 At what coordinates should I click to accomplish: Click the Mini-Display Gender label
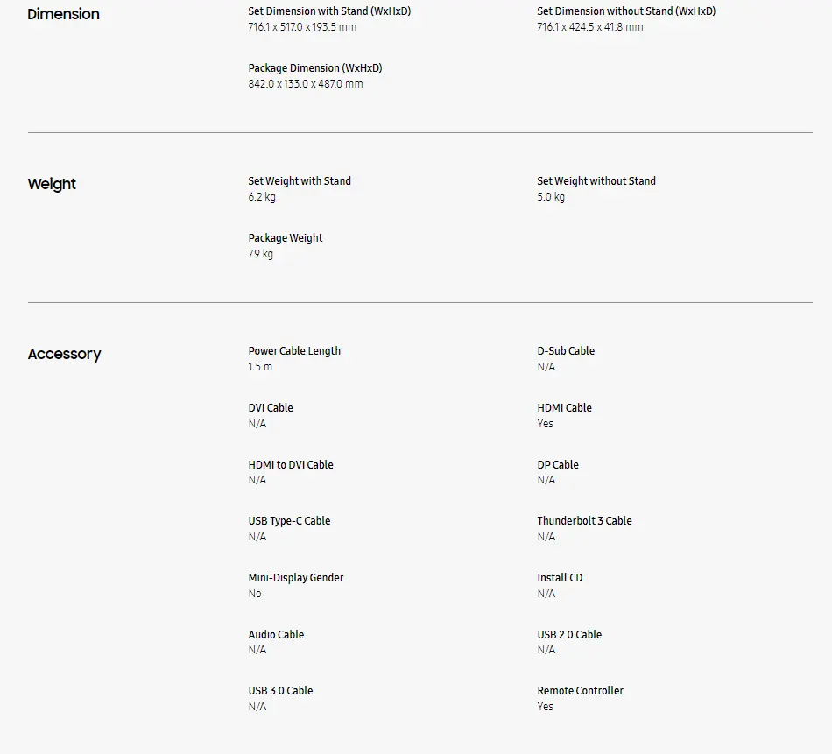pos(295,578)
